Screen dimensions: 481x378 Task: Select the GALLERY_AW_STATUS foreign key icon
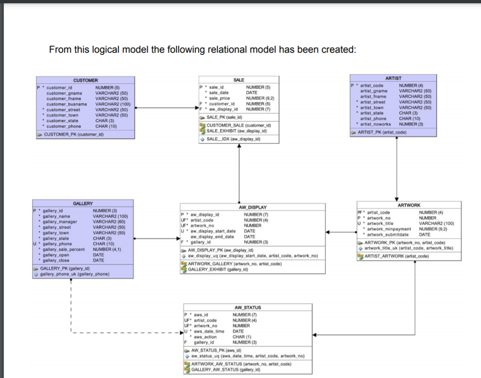pos(187,369)
